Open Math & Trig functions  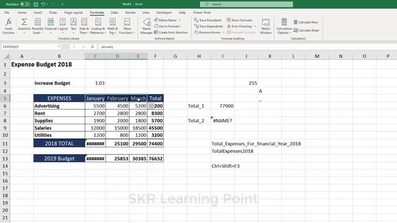[112, 26]
